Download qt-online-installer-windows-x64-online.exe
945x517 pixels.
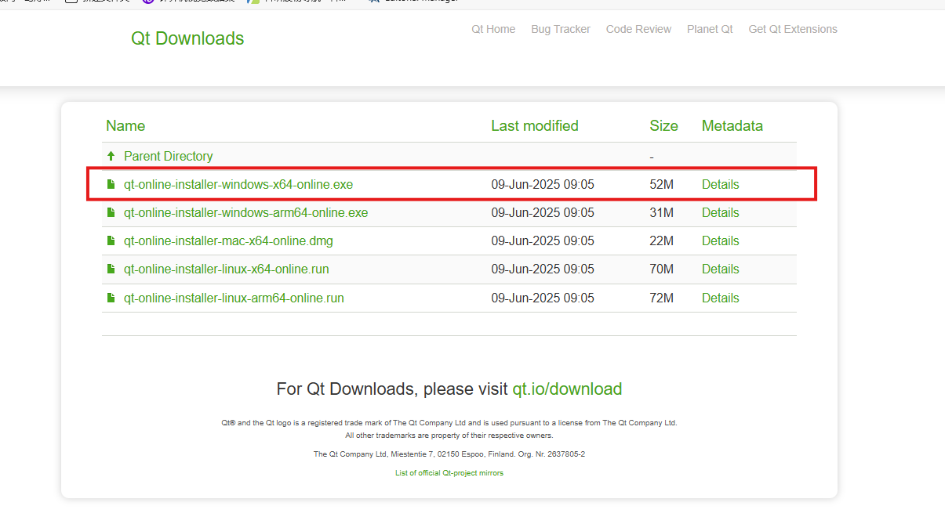pyautogui.click(x=238, y=185)
